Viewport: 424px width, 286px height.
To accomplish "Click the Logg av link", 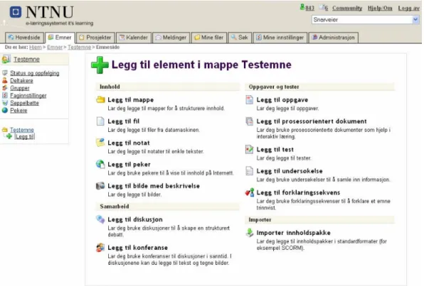I will [x=408, y=8].
